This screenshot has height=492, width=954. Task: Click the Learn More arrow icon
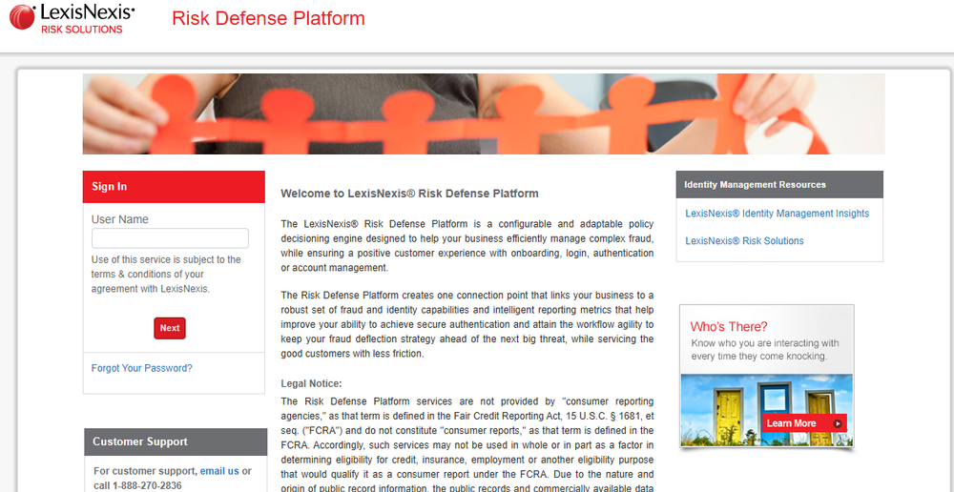coord(838,424)
